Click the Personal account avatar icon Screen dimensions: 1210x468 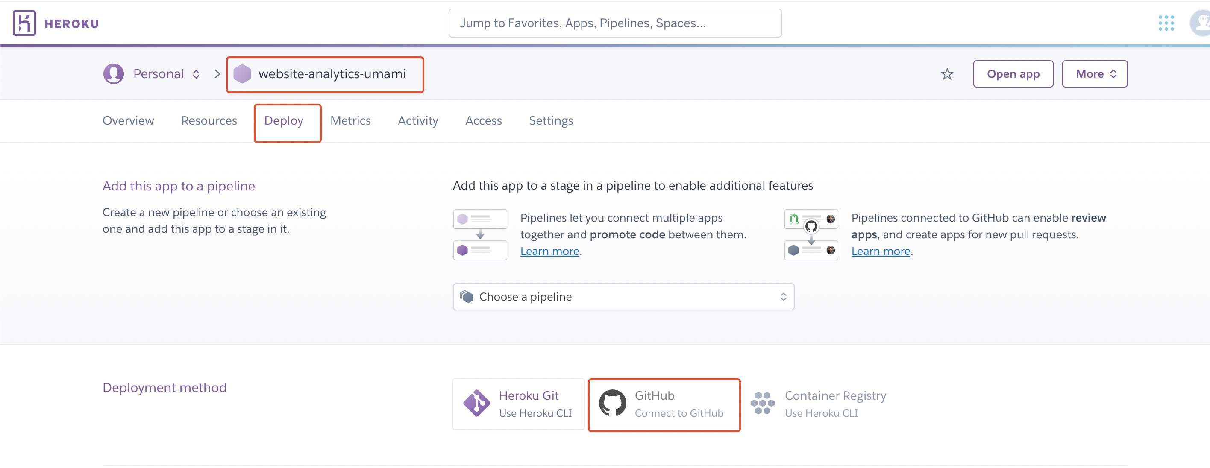[114, 74]
